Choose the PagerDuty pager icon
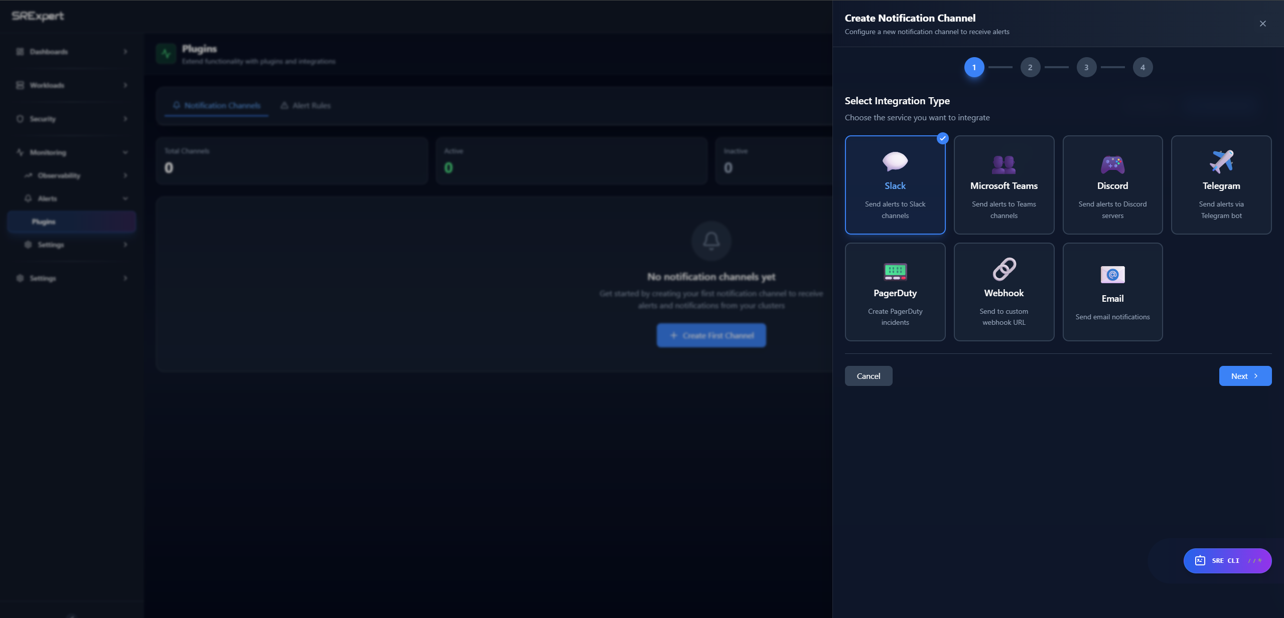1284x618 pixels. coord(895,271)
